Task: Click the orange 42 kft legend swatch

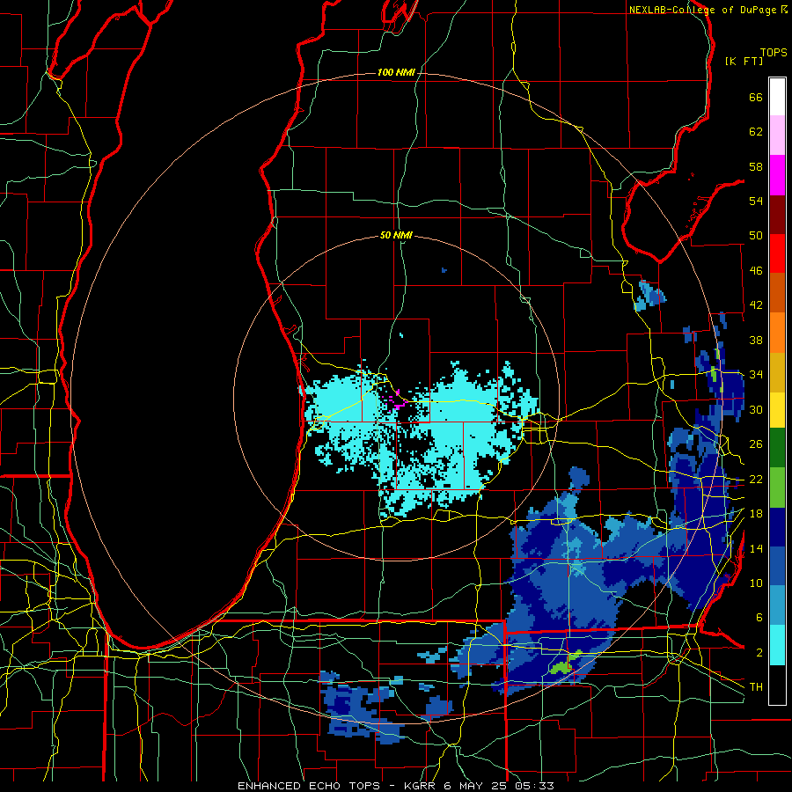Action: click(x=777, y=333)
